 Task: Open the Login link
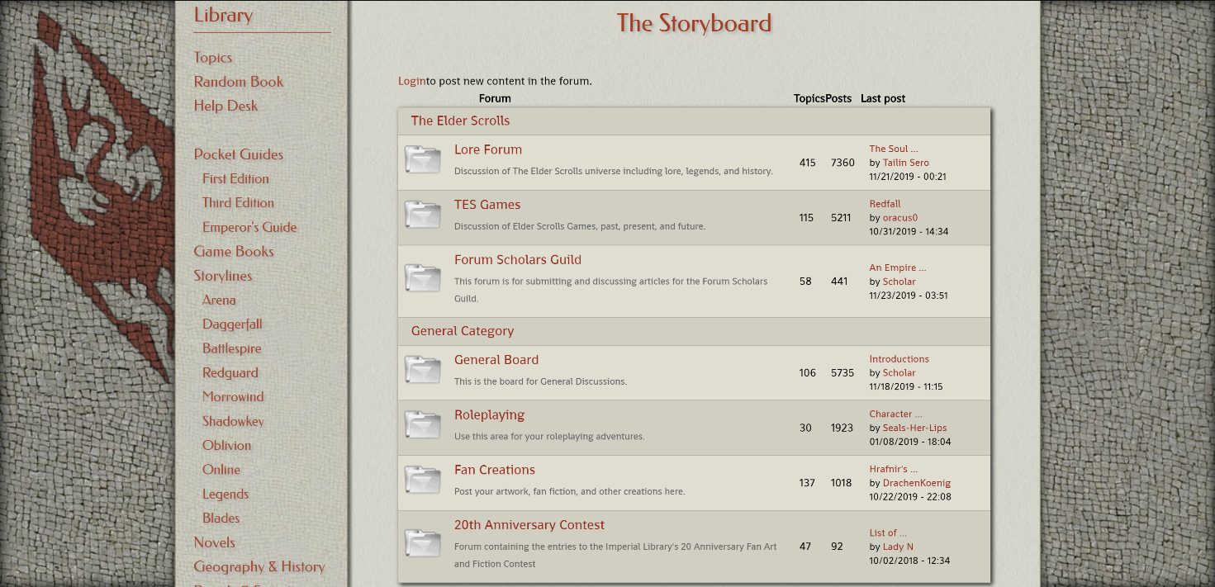pyautogui.click(x=411, y=81)
